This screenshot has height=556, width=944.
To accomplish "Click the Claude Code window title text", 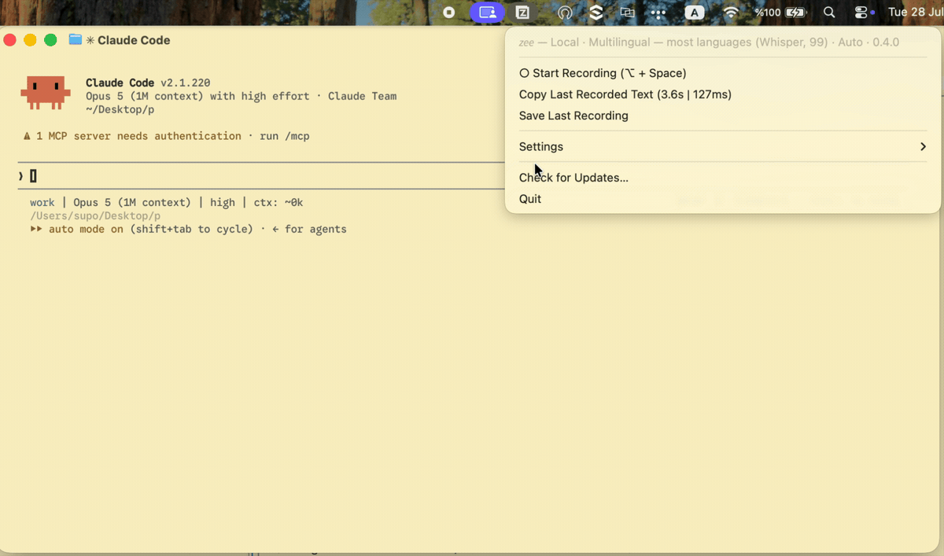I will pos(134,40).
